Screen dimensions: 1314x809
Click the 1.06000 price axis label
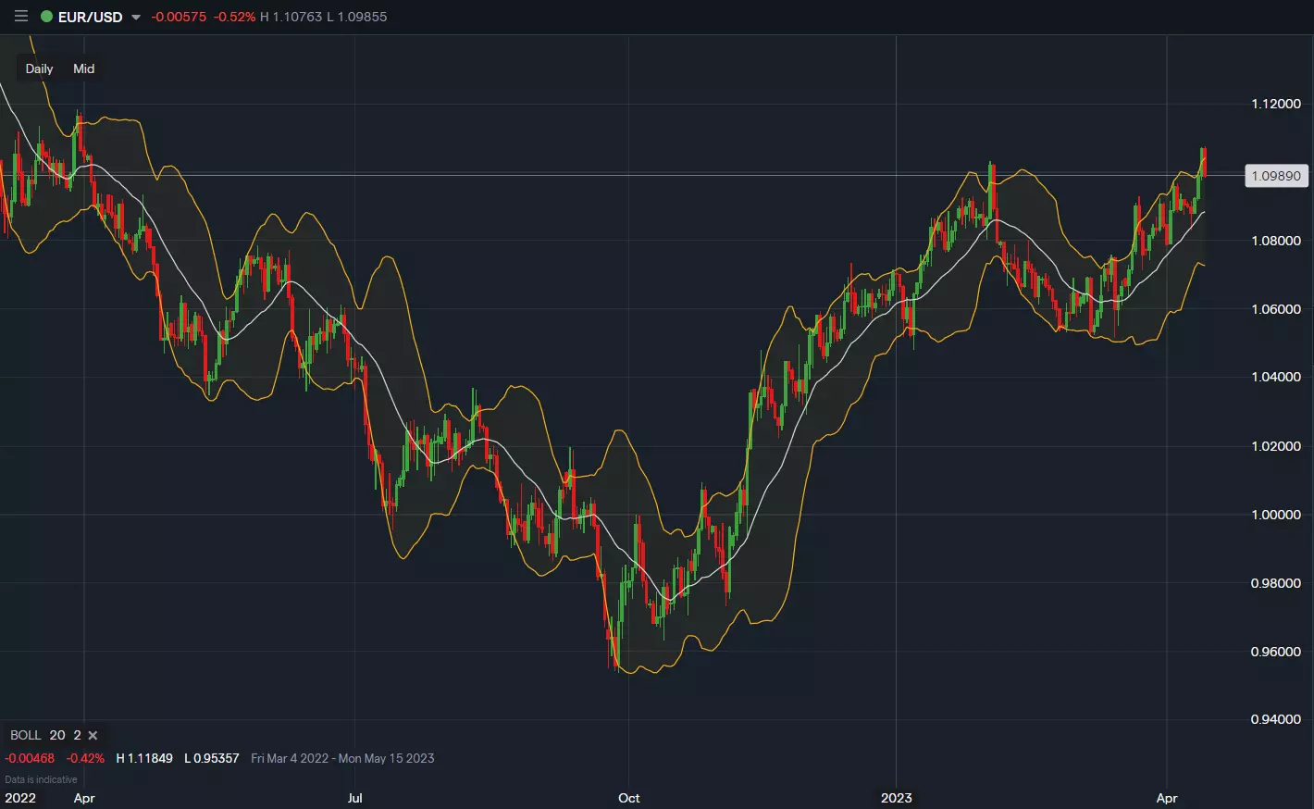click(x=1276, y=309)
